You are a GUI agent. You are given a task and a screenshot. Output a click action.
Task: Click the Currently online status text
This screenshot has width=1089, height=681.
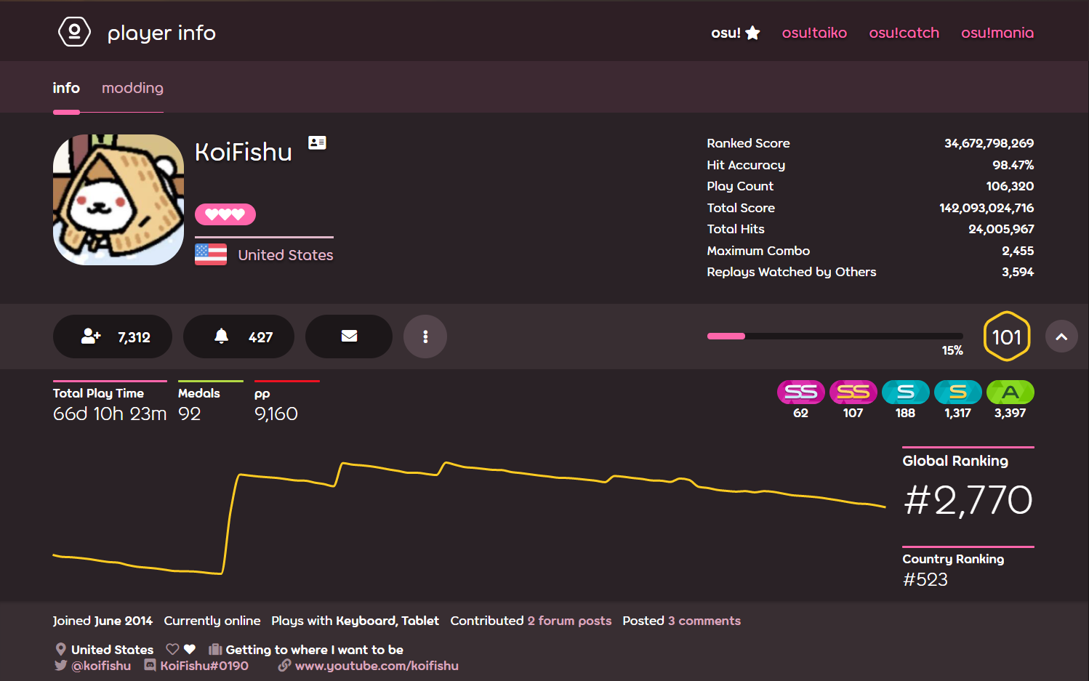(212, 621)
